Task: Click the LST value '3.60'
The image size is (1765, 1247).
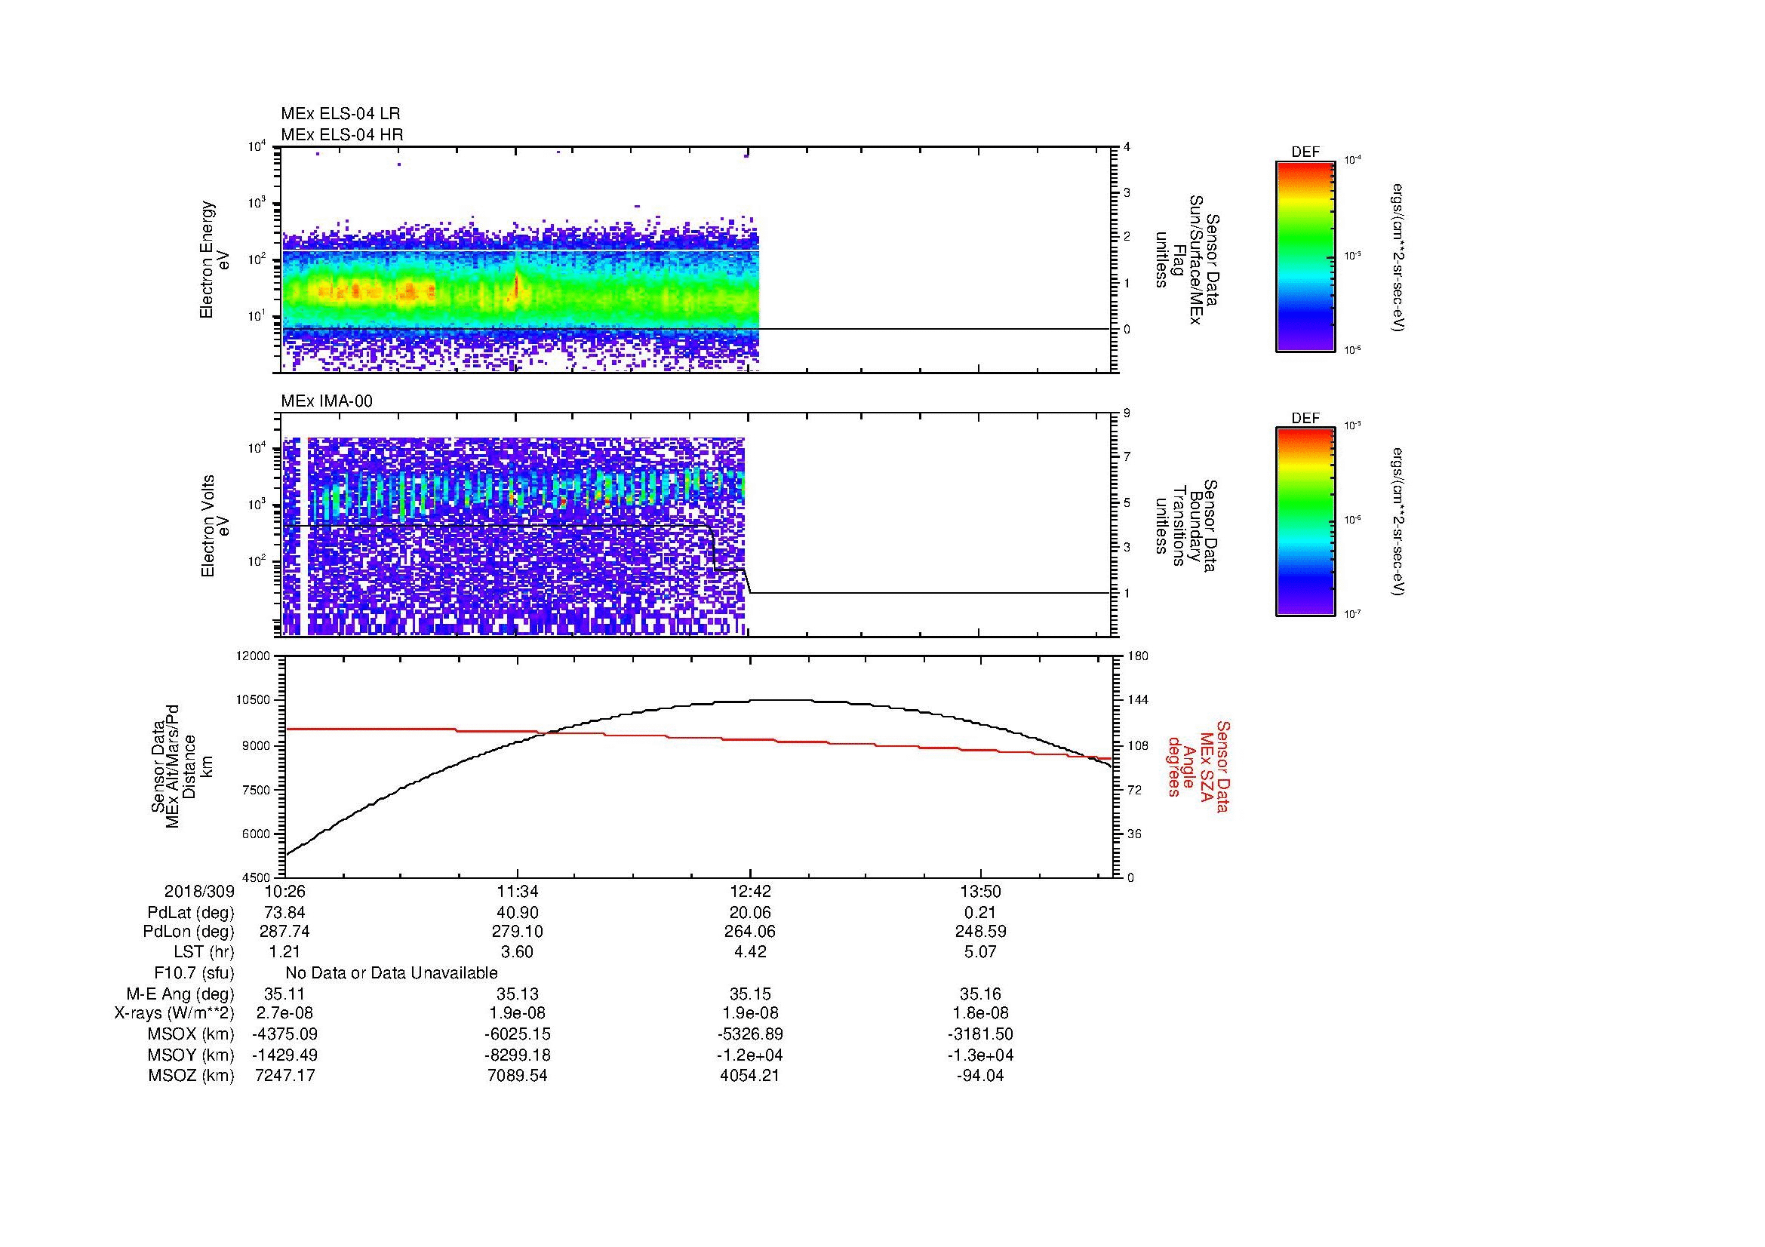Action: click(518, 952)
